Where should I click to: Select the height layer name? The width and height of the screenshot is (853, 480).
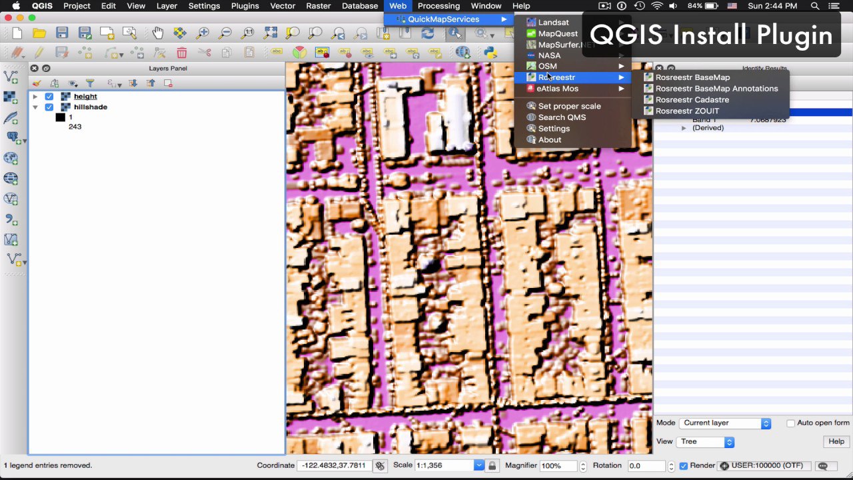[85, 97]
